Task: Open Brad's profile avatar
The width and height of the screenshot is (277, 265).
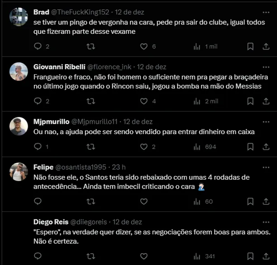Action: [19, 17]
